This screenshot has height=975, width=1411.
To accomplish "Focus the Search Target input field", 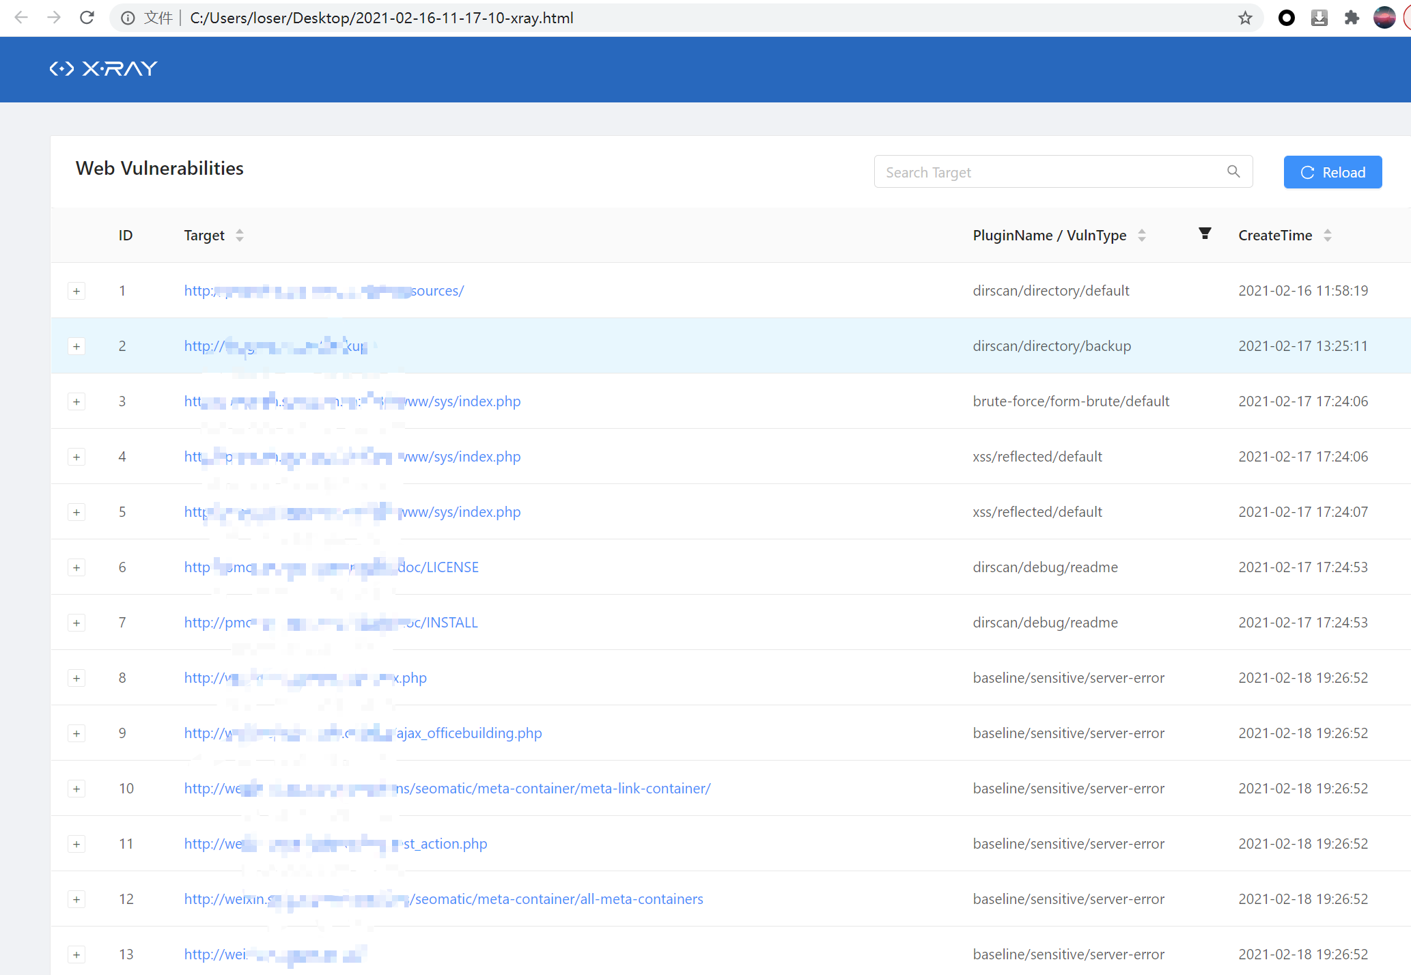I will click(x=1052, y=172).
